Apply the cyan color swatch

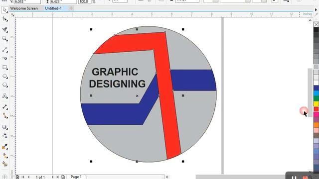[x=316, y=93]
